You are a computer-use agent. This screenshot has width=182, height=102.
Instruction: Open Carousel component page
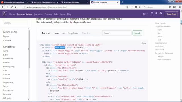[7, 74]
